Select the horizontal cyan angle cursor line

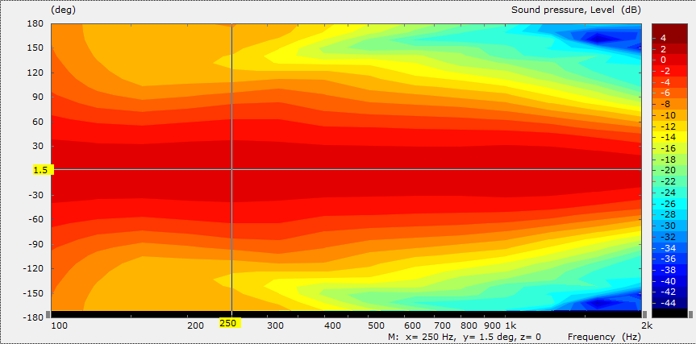click(x=346, y=169)
